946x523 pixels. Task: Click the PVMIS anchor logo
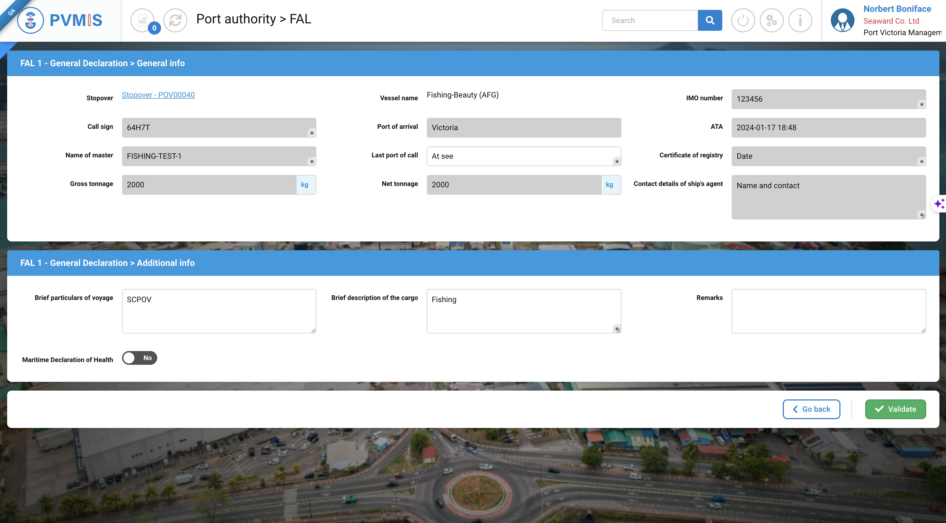[x=31, y=20]
